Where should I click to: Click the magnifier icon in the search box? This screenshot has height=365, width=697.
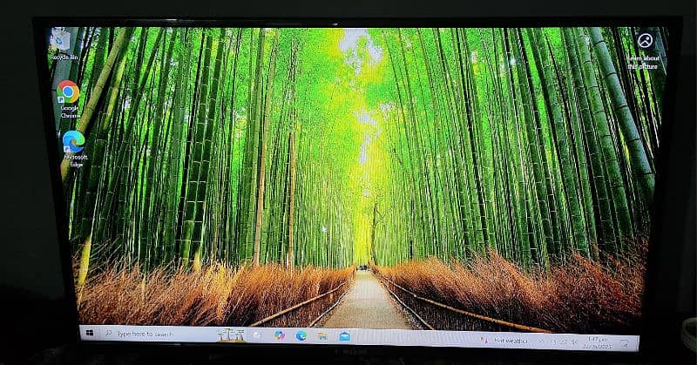pyautogui.click(x=108, y=333)
